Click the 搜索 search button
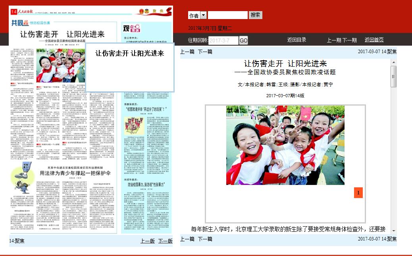Screen dimensions: 412x256 coord(255,15)
